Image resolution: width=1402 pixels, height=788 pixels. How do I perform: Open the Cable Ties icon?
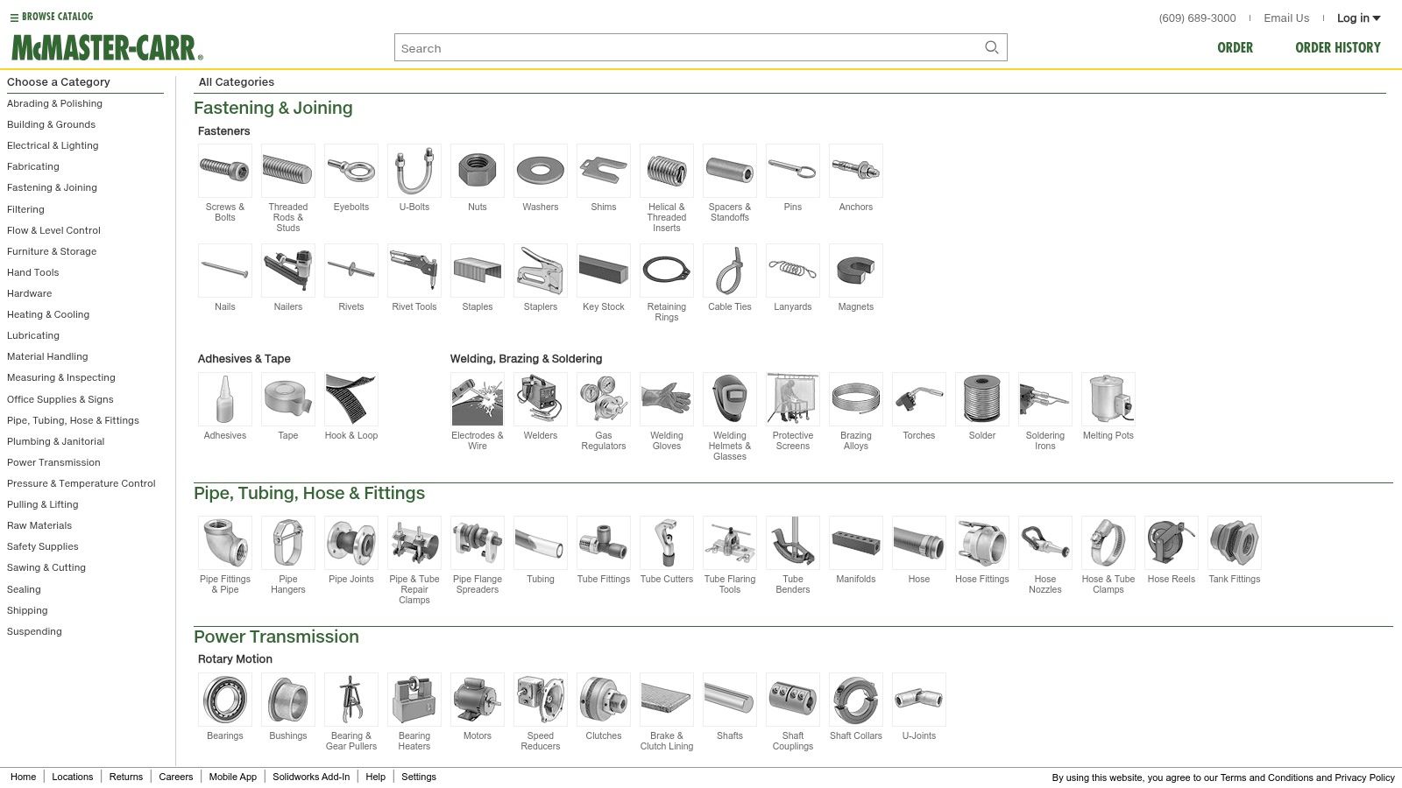pos(730,271)
